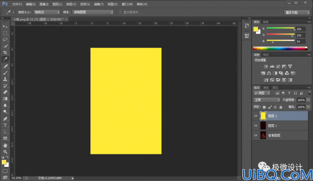Select the Move tool
Viewport: 313px width, 181px height.
click(x=5, y=27)
